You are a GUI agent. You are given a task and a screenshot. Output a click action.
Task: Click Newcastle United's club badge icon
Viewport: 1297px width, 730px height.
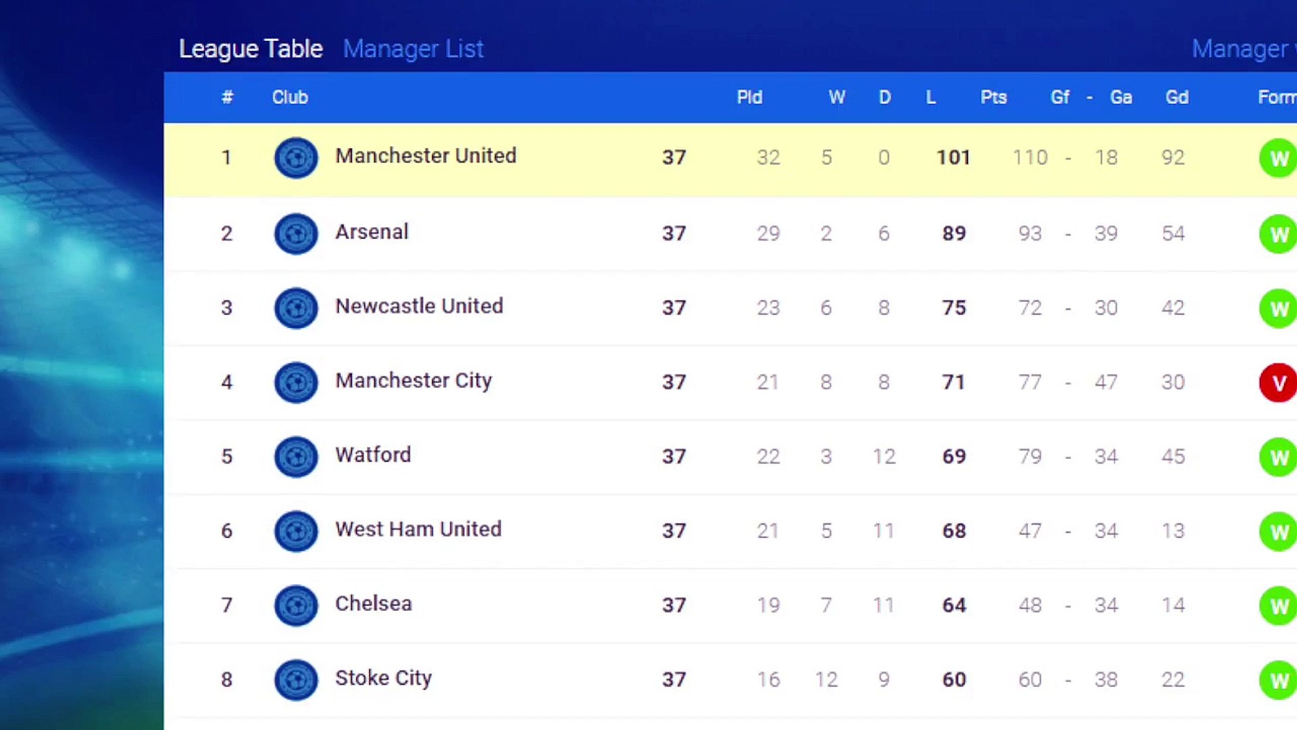(x=296, y=308)
